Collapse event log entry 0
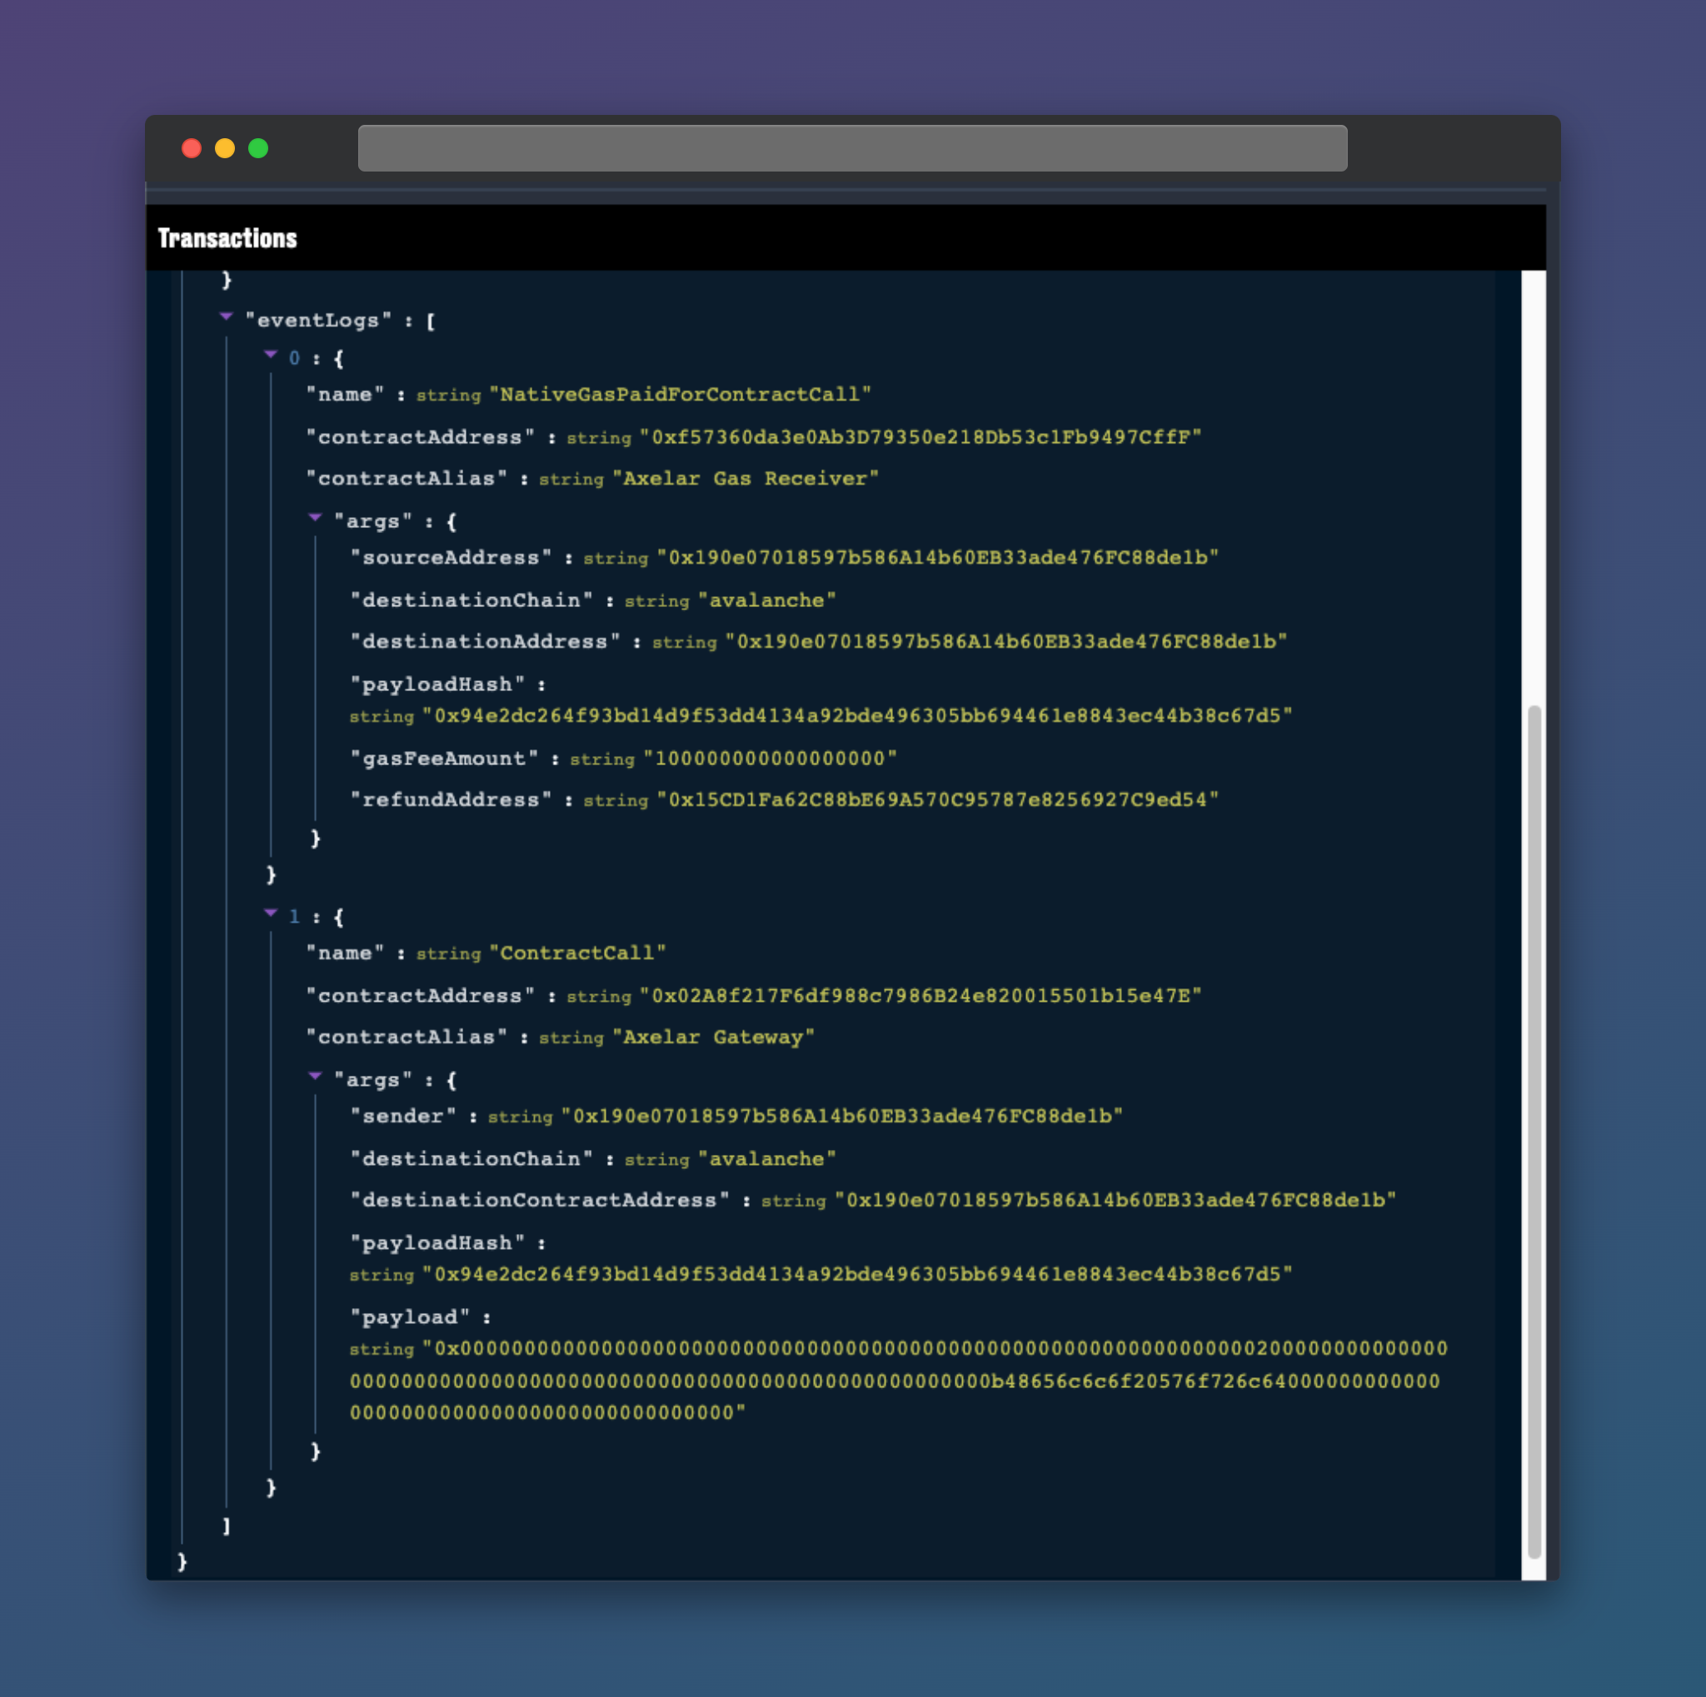 (x=270, y=355)
